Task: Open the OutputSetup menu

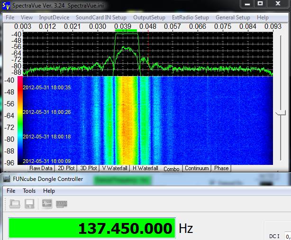Action: coord(149,17)
